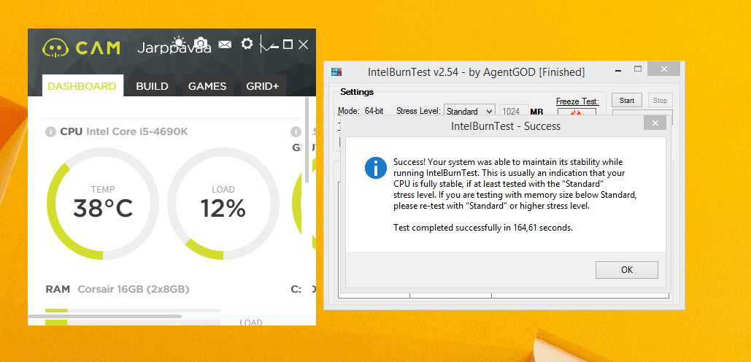Click the CPU info icon
This screenshot has height=362, width=751.
pyautogui.click(x=50, y=131)
